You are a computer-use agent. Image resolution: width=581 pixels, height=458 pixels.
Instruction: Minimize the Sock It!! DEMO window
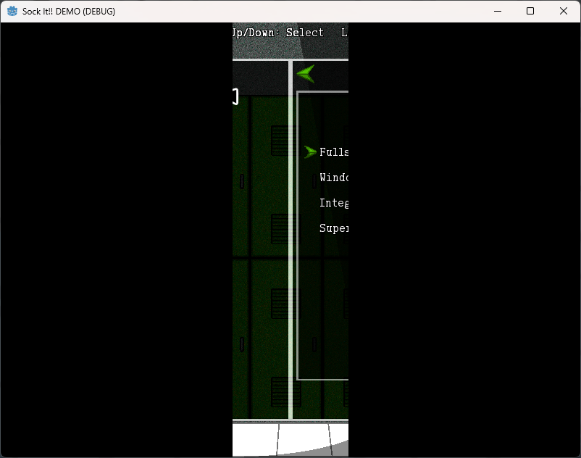pyautogui.click(x=498, y=11)
